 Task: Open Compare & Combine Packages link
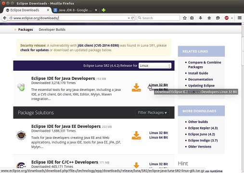click(x=205, y=64)
